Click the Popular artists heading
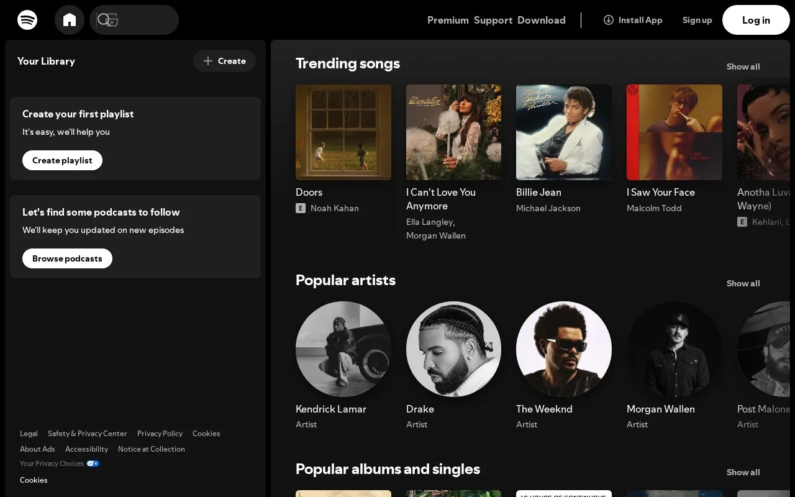Image resolution: width=795 pixels, height=497 pixels. pos(345,280)
